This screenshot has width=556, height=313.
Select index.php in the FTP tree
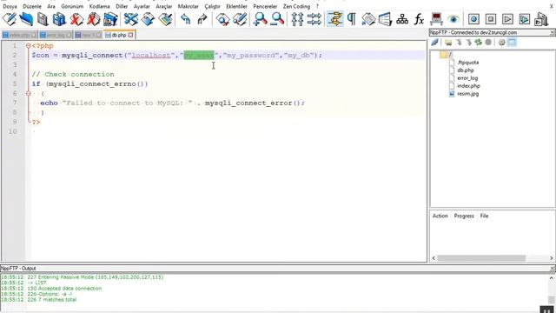click(468, 86)
